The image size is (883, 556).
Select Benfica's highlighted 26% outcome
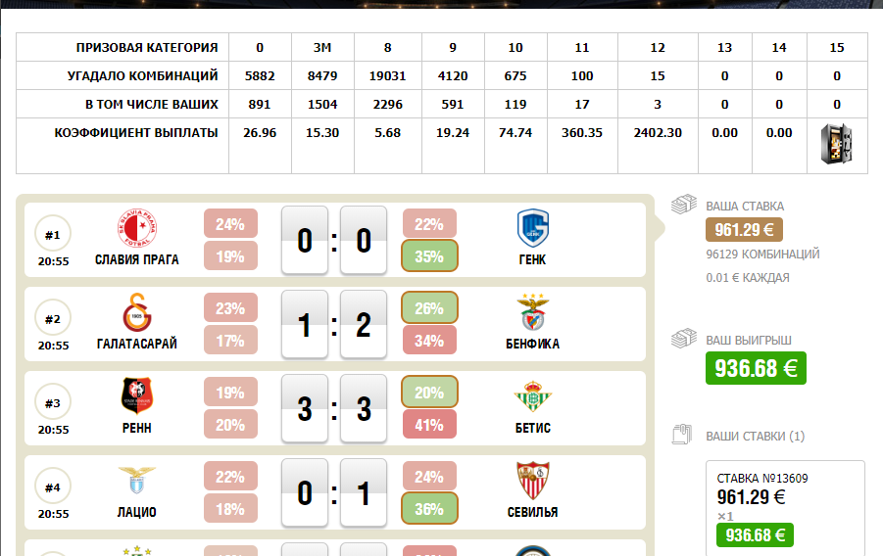click(429, 308)
